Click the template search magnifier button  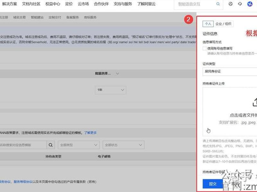(51, 145)
